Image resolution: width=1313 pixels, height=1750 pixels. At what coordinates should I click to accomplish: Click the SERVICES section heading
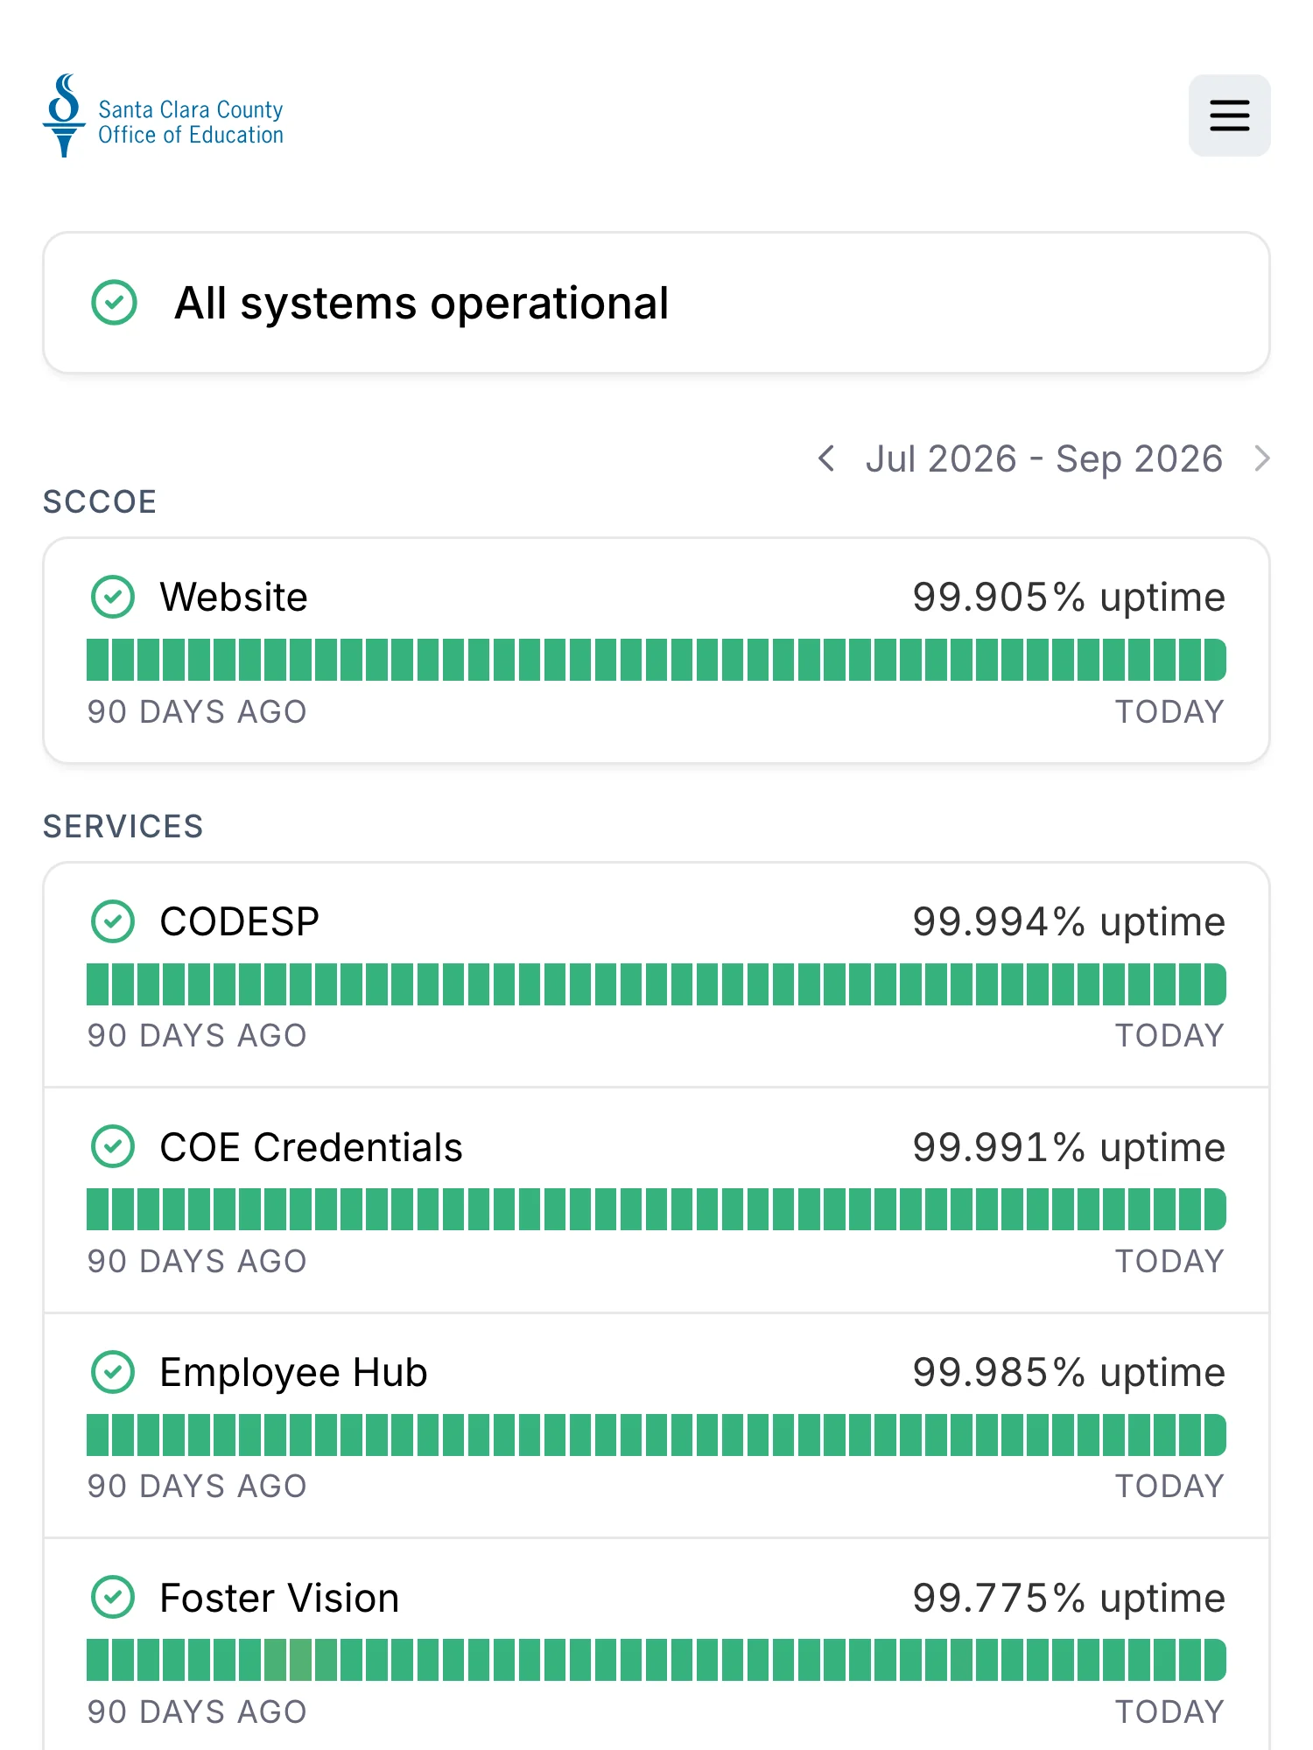pyautogui.click(x=123, y=826)
